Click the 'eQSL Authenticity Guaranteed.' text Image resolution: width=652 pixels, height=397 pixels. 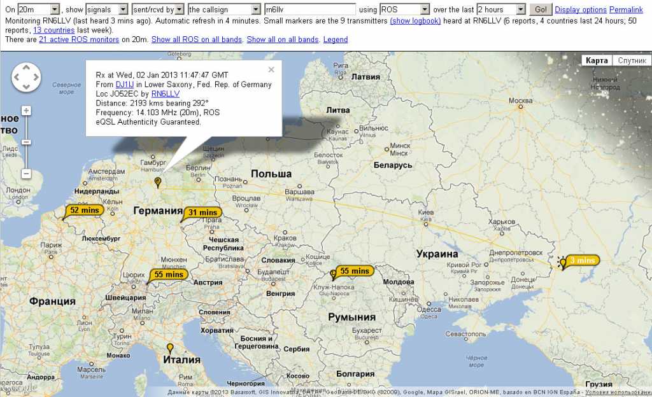(x=148, y=122)
